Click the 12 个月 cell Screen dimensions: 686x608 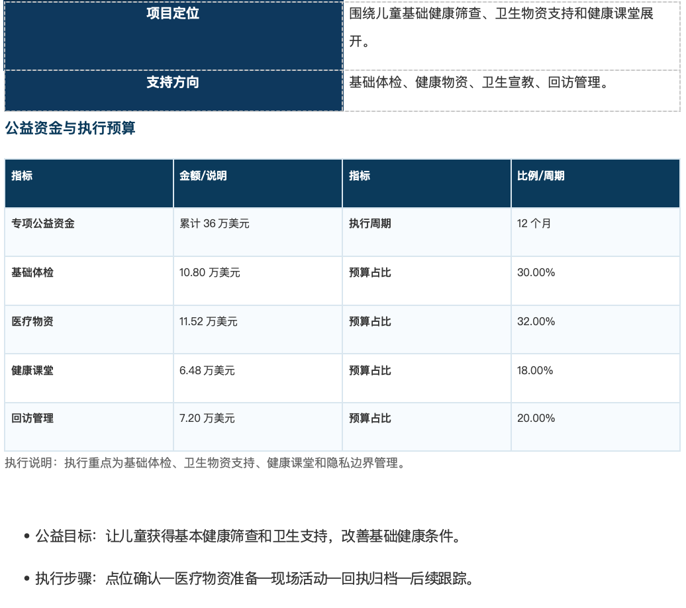(595, 232)
